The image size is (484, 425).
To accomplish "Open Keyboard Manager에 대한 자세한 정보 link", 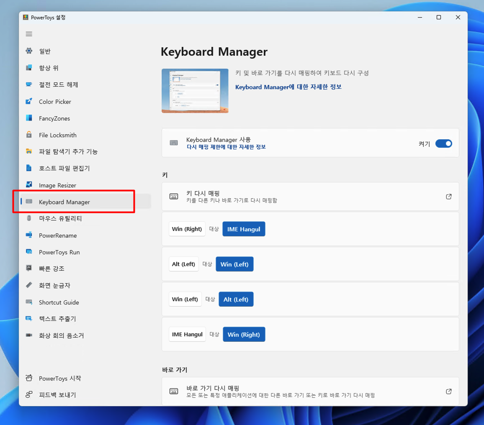I will 288,87.
